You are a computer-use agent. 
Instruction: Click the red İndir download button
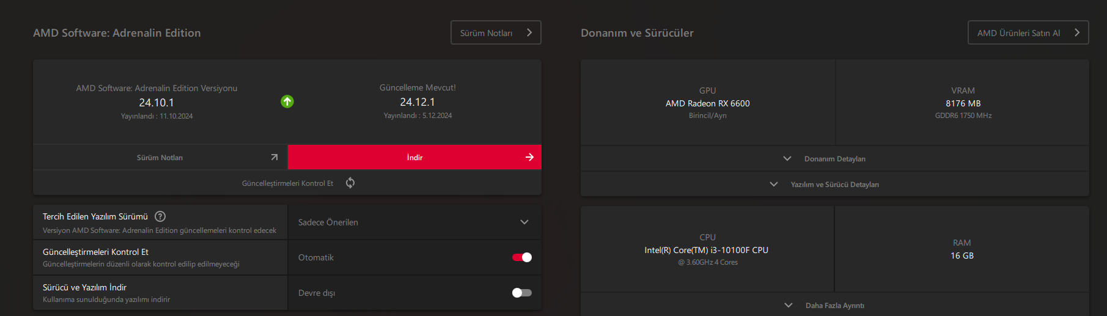414,157
